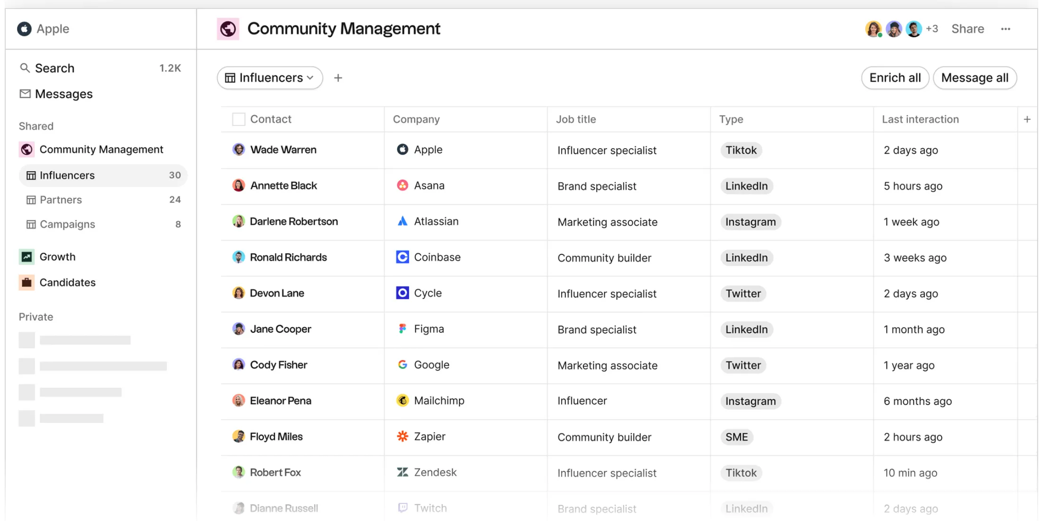
Task: Open the Candidates workspace
Action: click(x=67, y=282)
